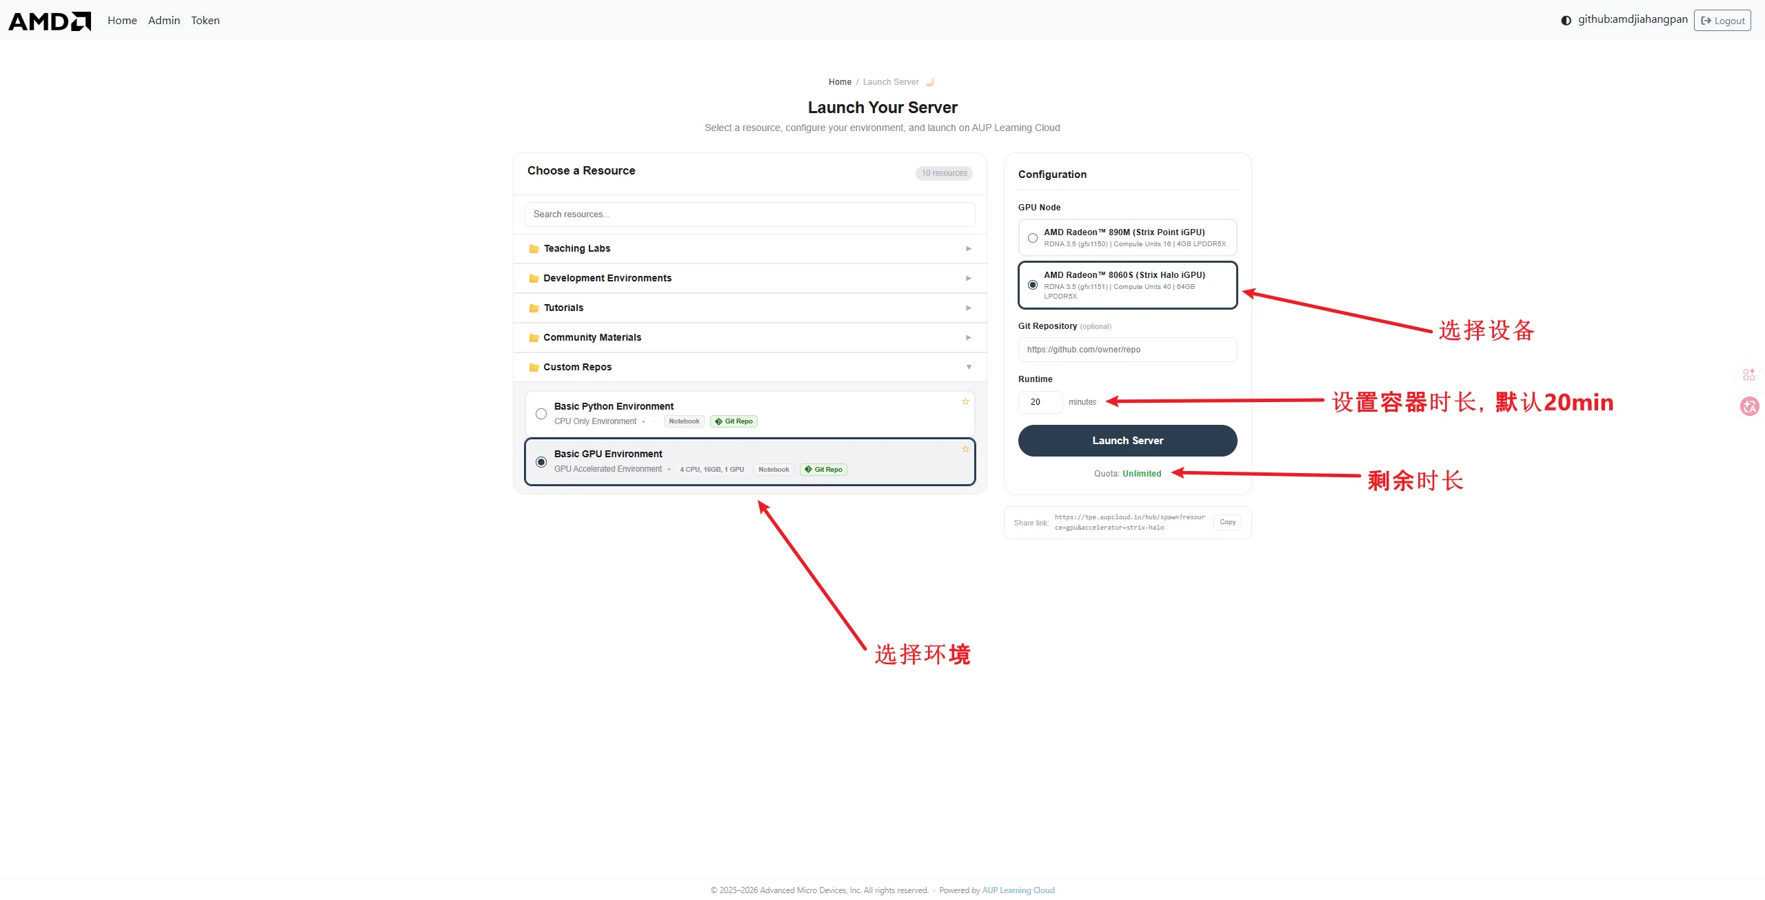Click the "Configuration" panel title
This screenshot has height=900, width=1765.
1052,174
